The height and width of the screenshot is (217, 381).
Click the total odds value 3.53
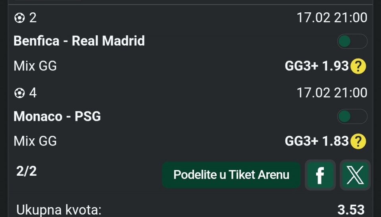click(351, 209)
